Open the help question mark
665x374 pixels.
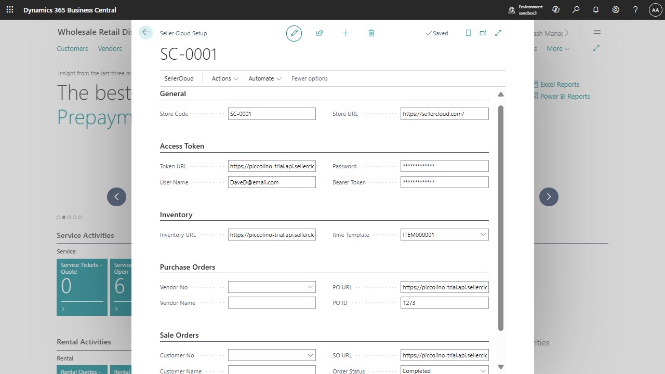[x=635, y=10]
